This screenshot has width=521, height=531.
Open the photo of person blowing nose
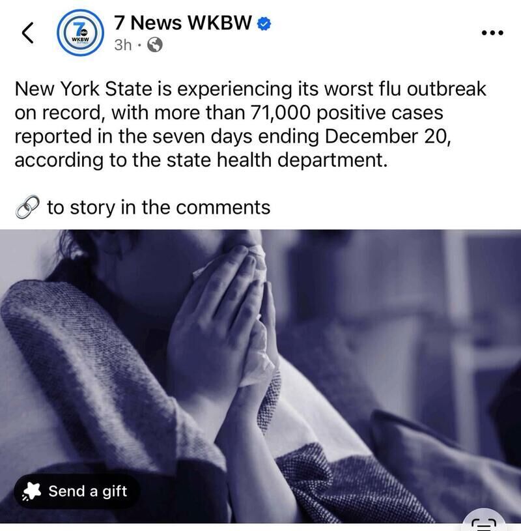pyautogui.click(x=260, y=376)
